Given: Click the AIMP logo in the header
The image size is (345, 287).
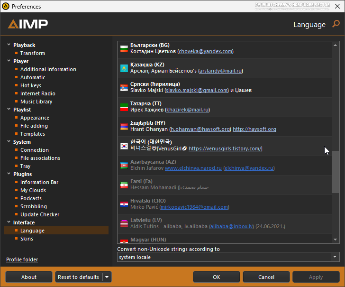Looking at the screenshot, I should (x=28, y=24).
